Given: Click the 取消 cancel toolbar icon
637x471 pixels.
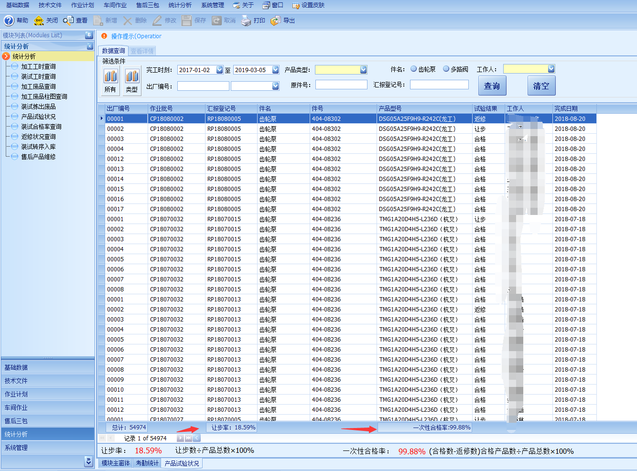Looking at the screenshot, I should point(216,21).
